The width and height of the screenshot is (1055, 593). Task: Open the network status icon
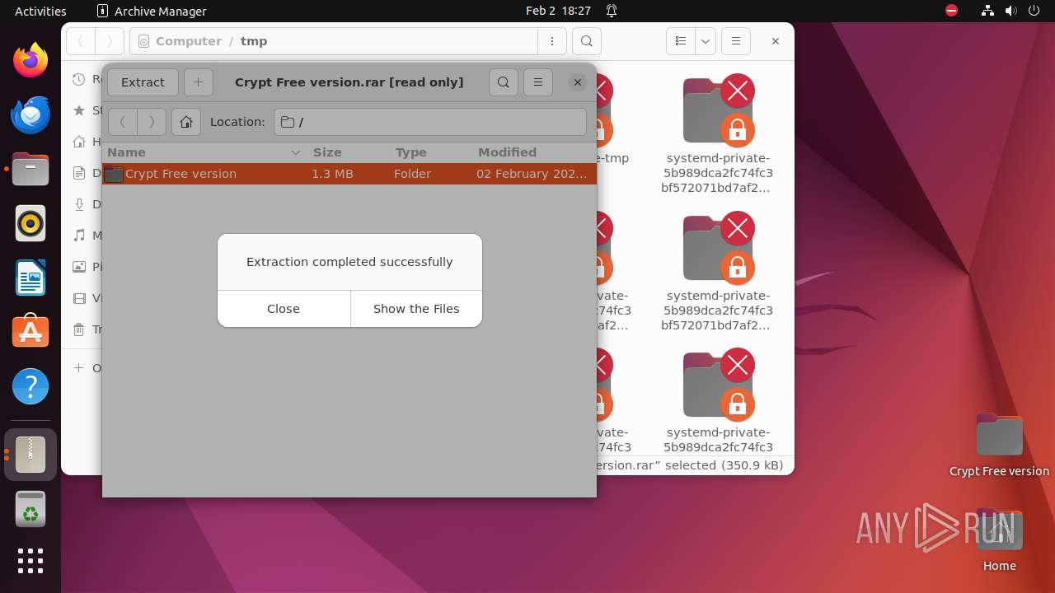click(x=987, y=11)
